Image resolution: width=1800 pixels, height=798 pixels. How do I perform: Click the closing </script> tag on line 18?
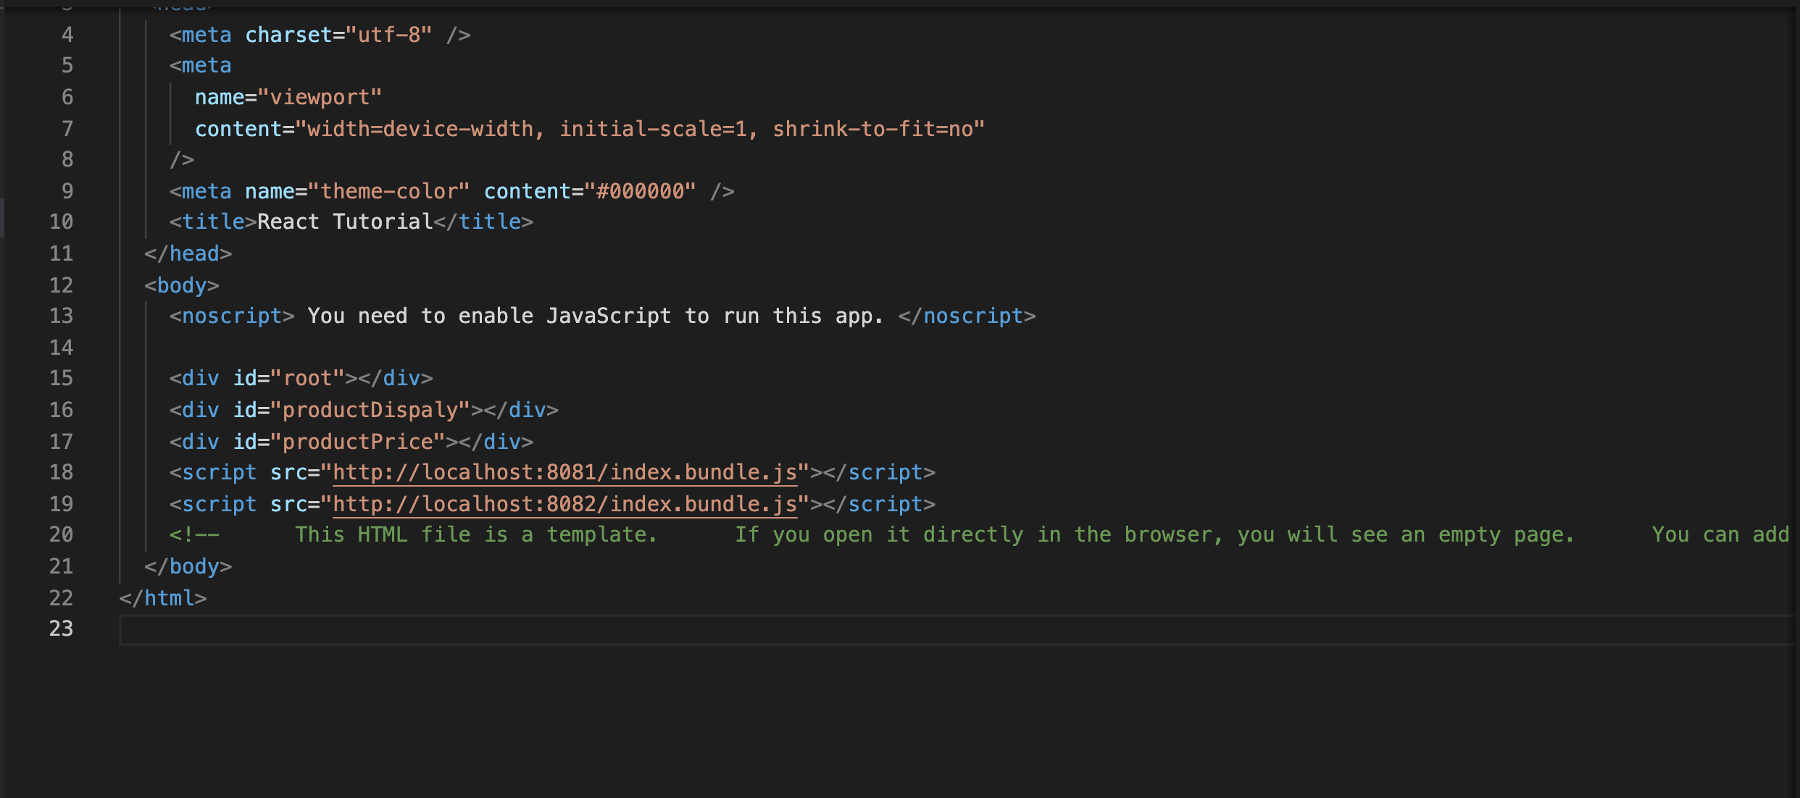pyautogui.click(x=879, y=472)
